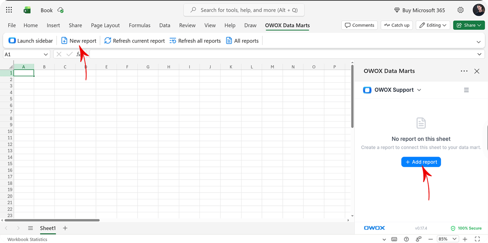
Task: Open the app launcher waffle icon
Action: coord(9,10)
